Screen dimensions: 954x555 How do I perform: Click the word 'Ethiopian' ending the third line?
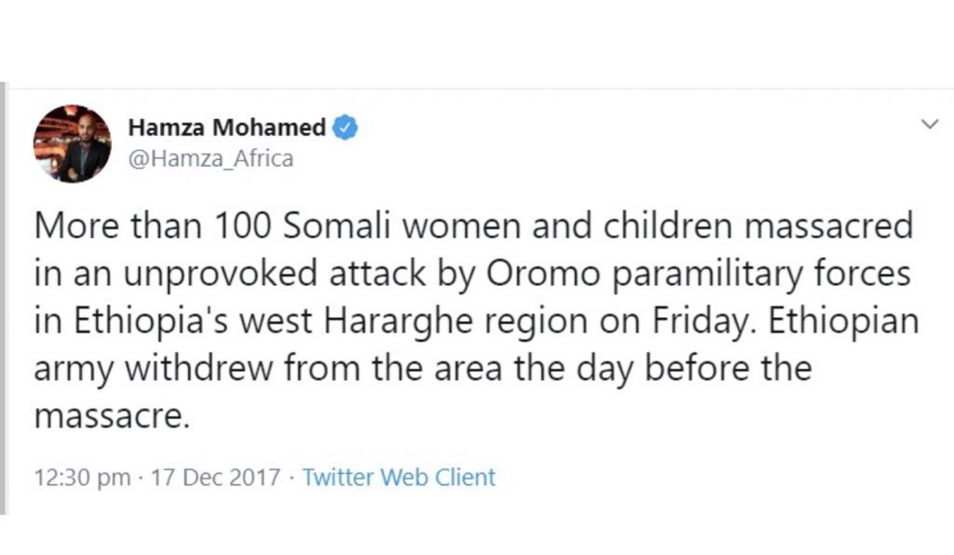[x=843, y=321]
